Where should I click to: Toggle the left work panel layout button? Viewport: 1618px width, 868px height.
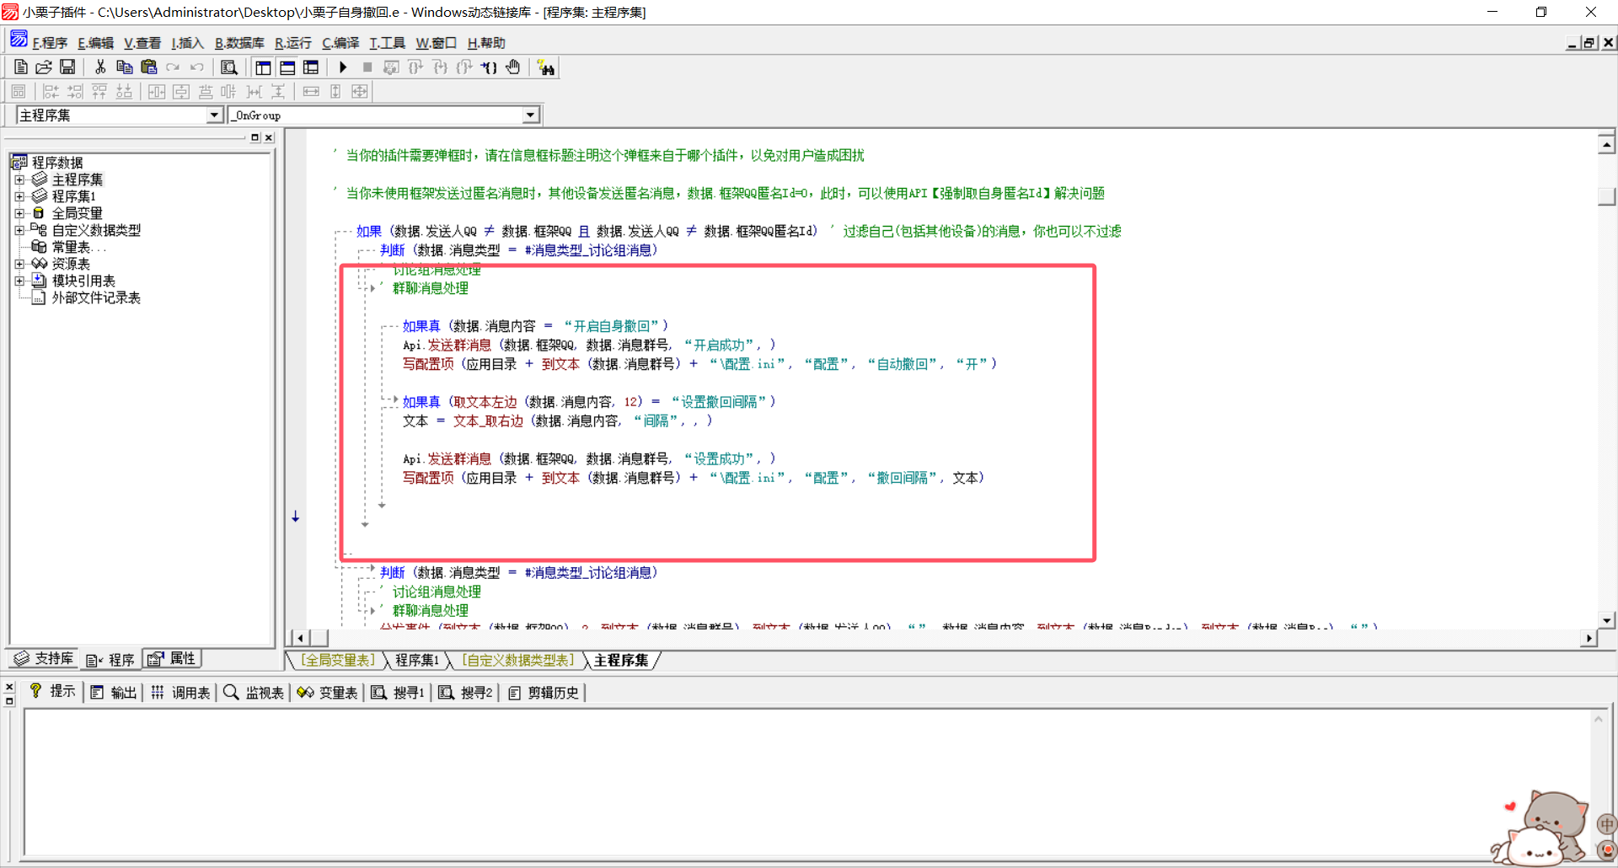[263, 67]
